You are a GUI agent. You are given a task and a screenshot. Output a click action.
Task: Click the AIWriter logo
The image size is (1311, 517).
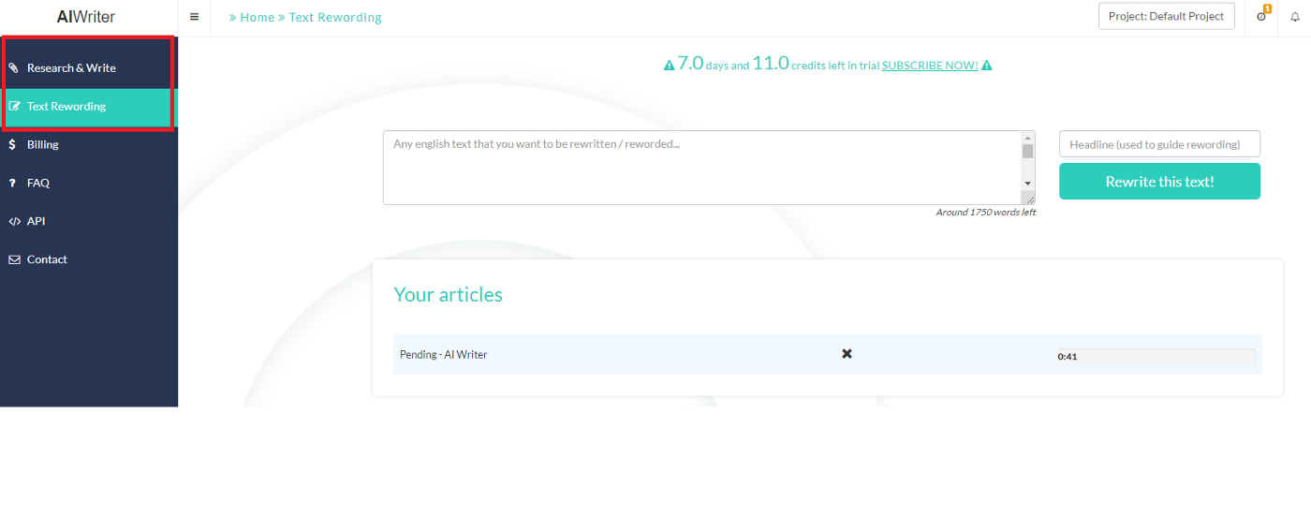86,17
